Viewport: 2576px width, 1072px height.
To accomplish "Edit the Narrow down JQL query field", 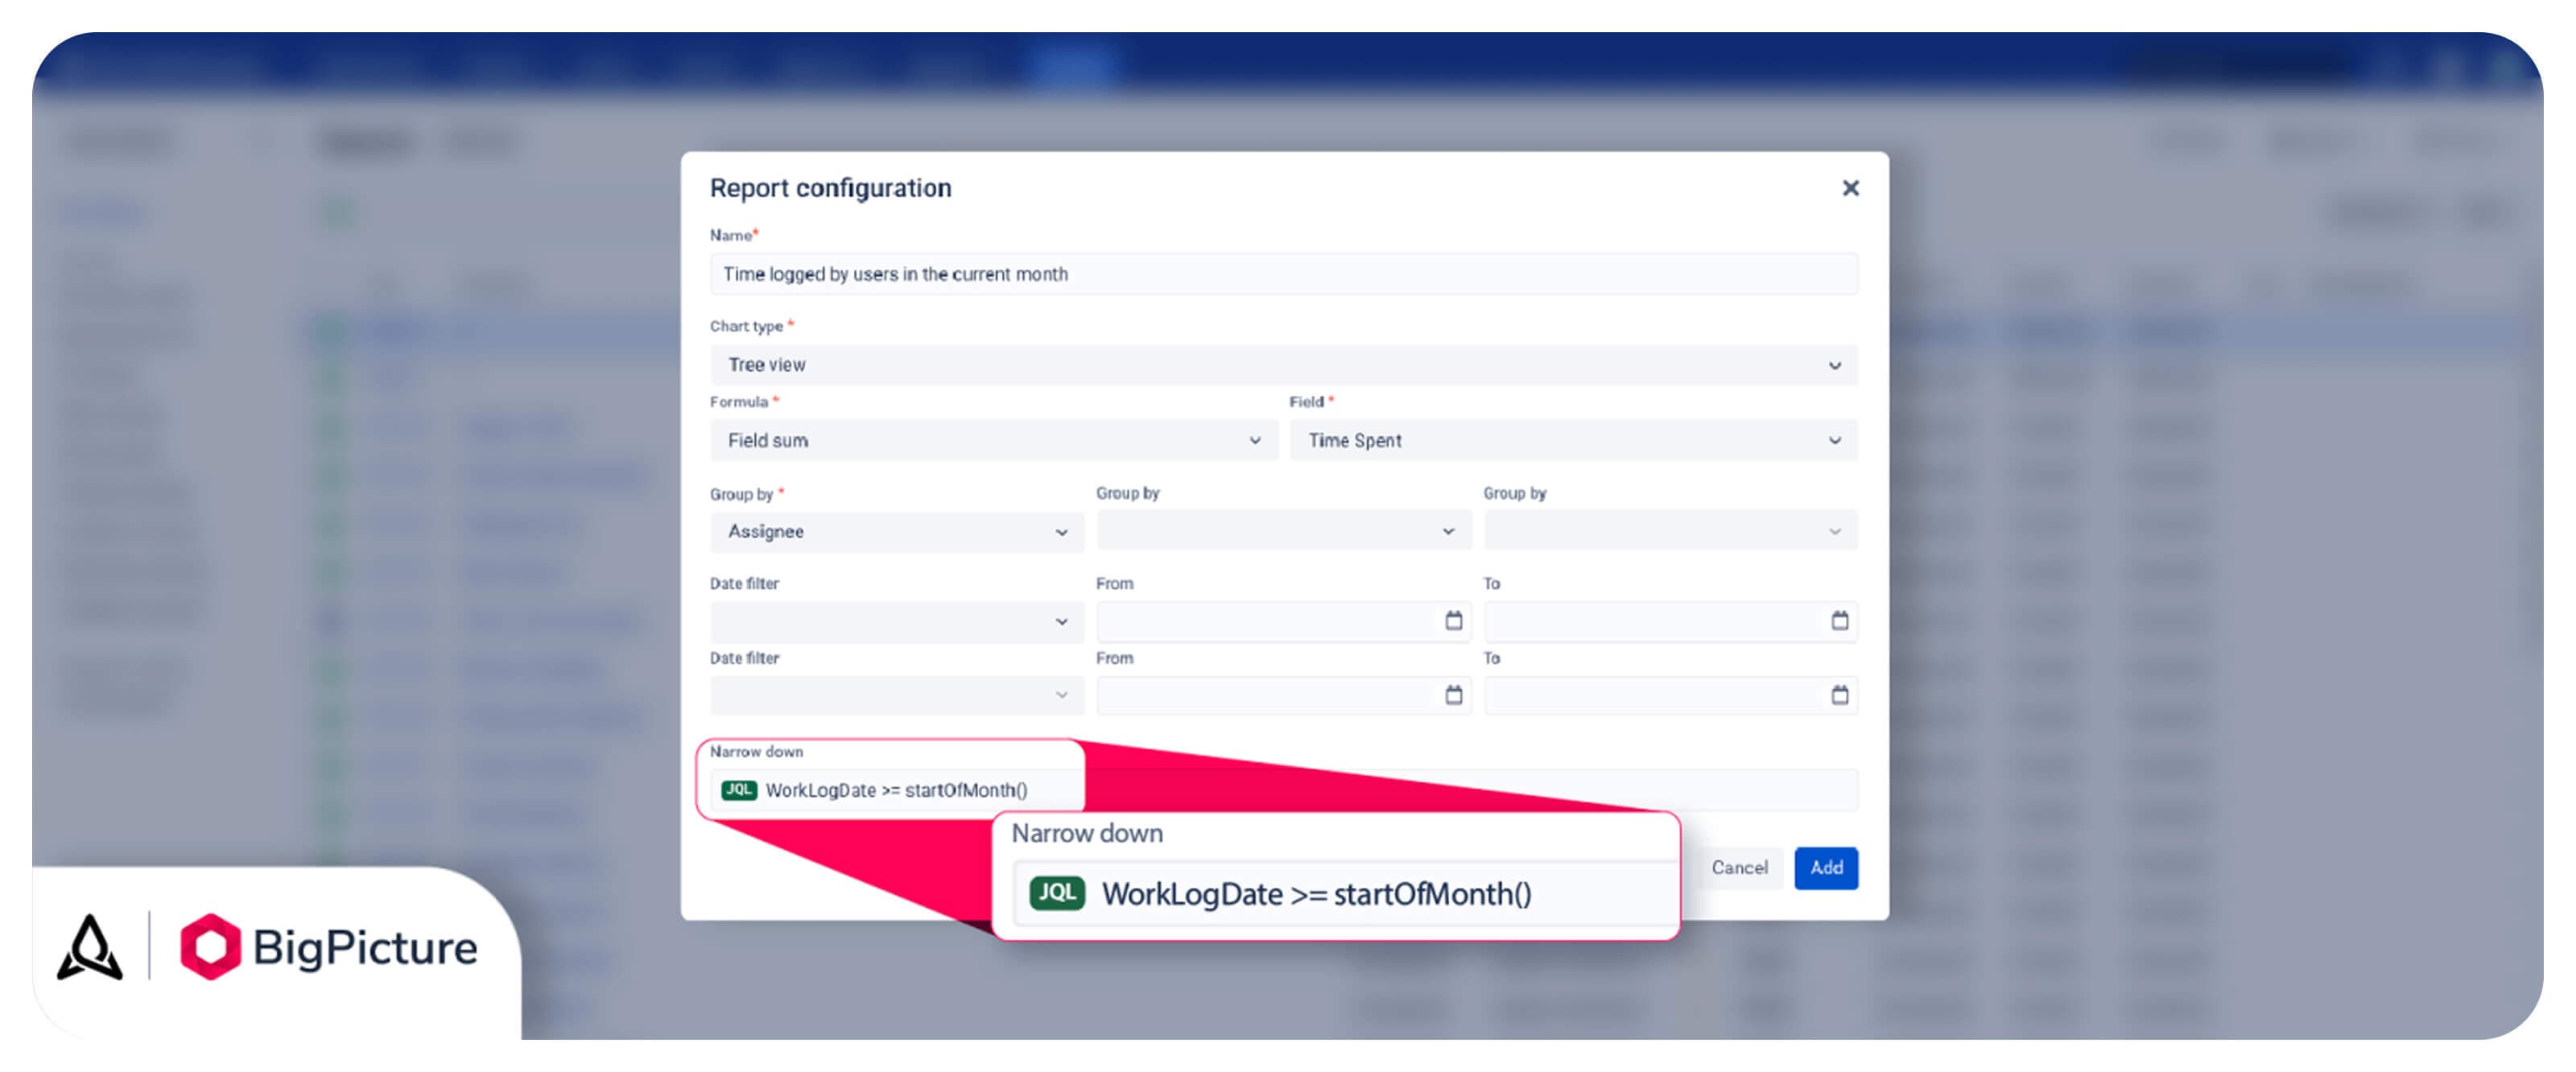I will [1284, 790].
